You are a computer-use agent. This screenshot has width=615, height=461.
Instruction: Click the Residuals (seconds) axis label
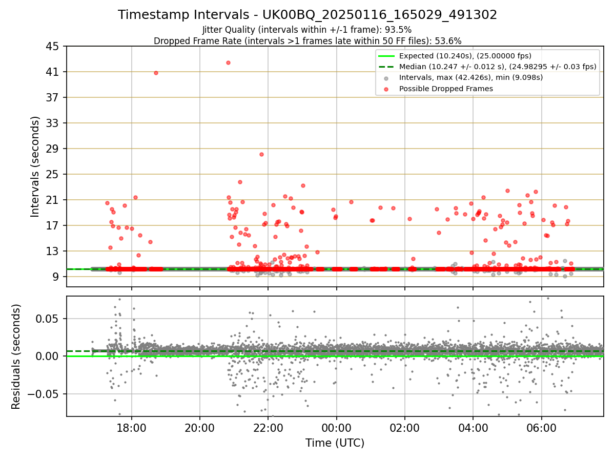click(x=16, y=356)
